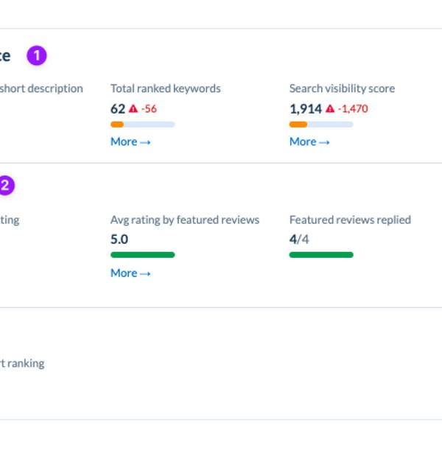The width and height of the screenshot is (442, 465).
Task: Select the Total ranked keywords label
Action: tap(166, 88)
